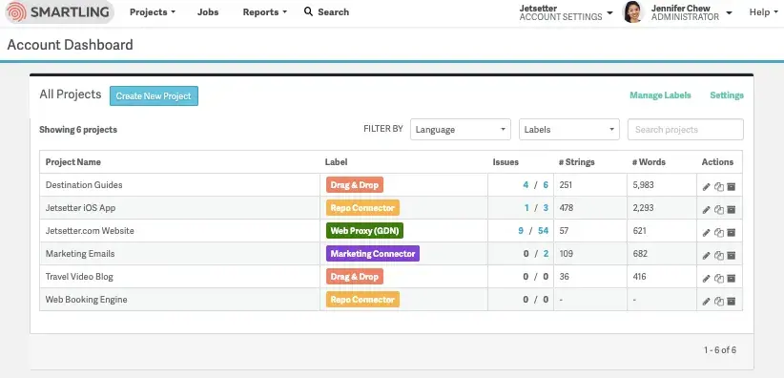Archive the Marketing Emails project
This screenshot has width=784, height=378.
coord(731,256)
